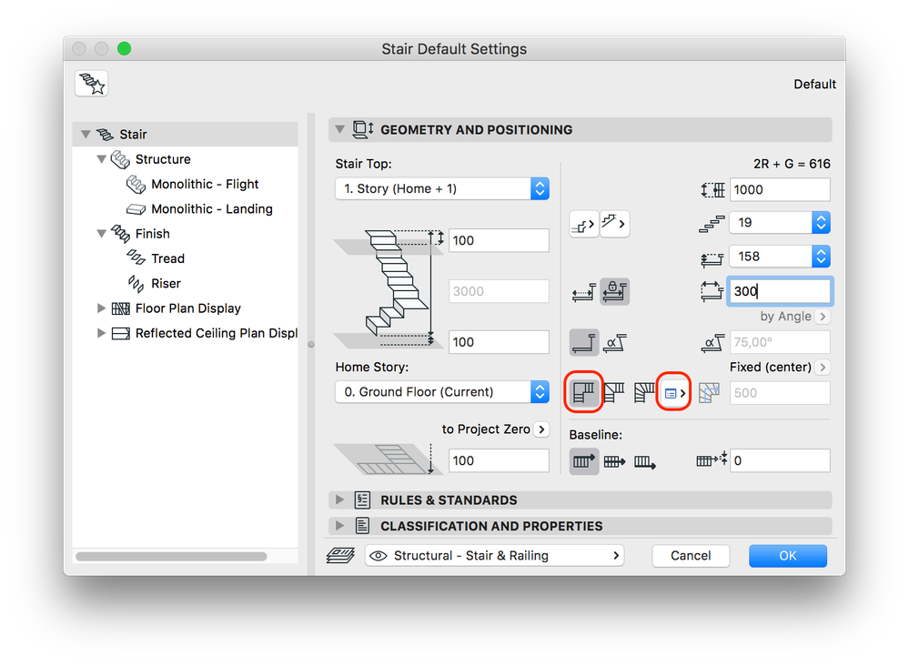
Task: Collapse the Structure tree item
Action: (x=102, y=158)
